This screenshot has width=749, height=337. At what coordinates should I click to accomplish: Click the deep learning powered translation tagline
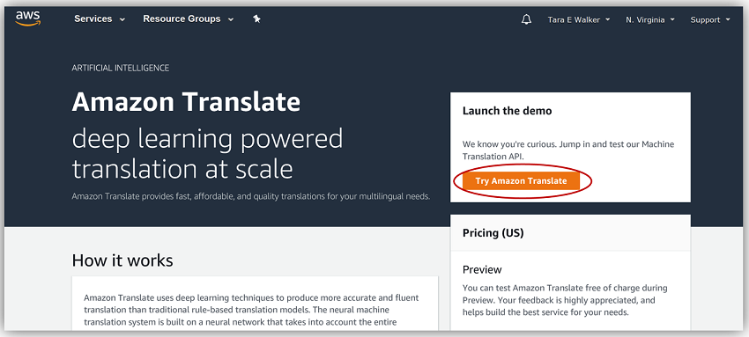click(x=207, y=154)
